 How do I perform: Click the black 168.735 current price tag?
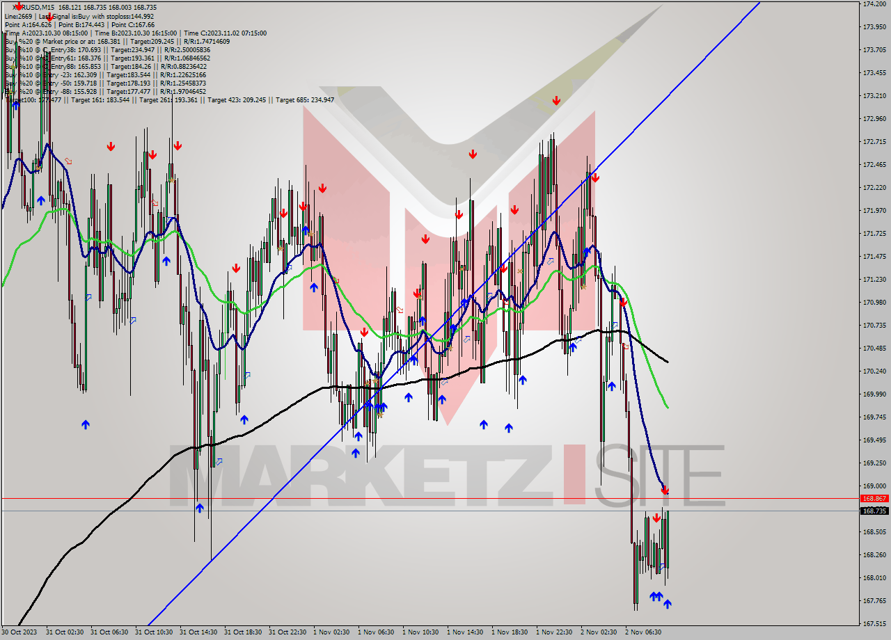[874, 511]
